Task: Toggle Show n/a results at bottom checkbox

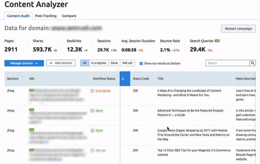Action: point(141,63)
